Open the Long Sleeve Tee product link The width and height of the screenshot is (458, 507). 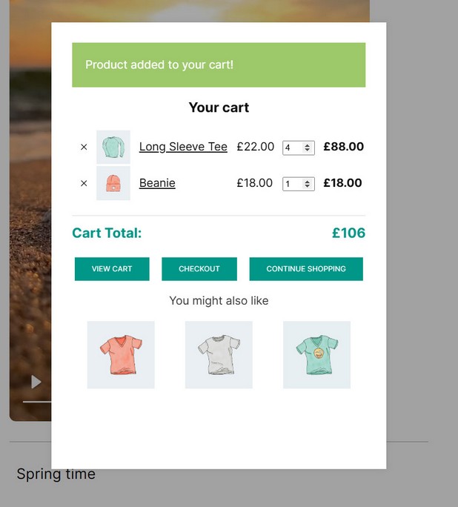pyautogui.click(x=183, y=147)
